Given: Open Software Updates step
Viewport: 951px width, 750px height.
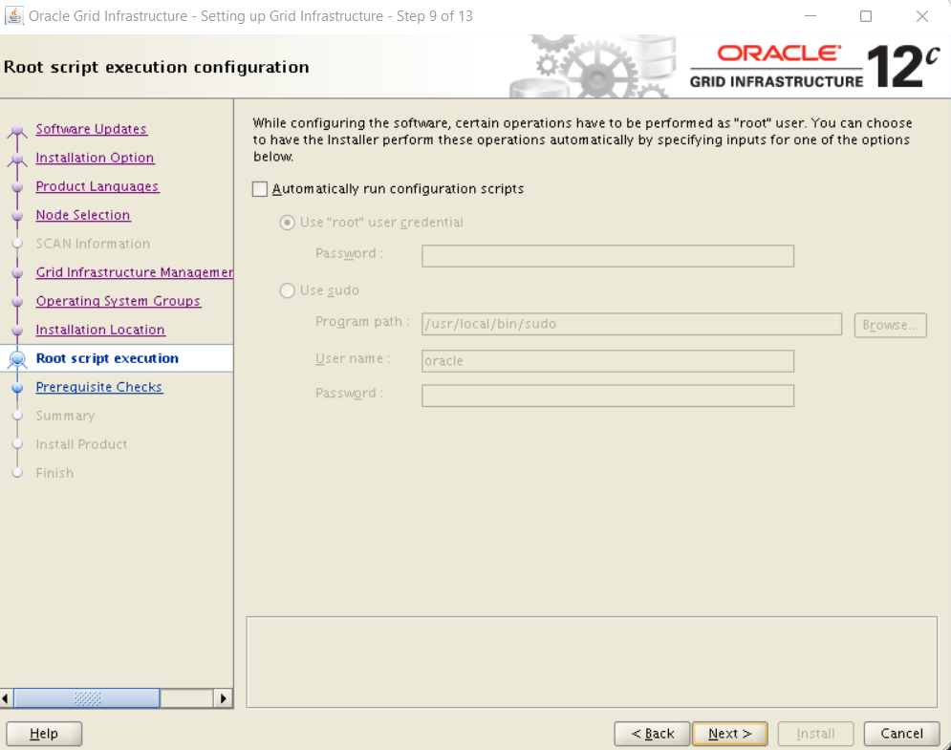Looking at the screenshot, I should coord(91,129).
